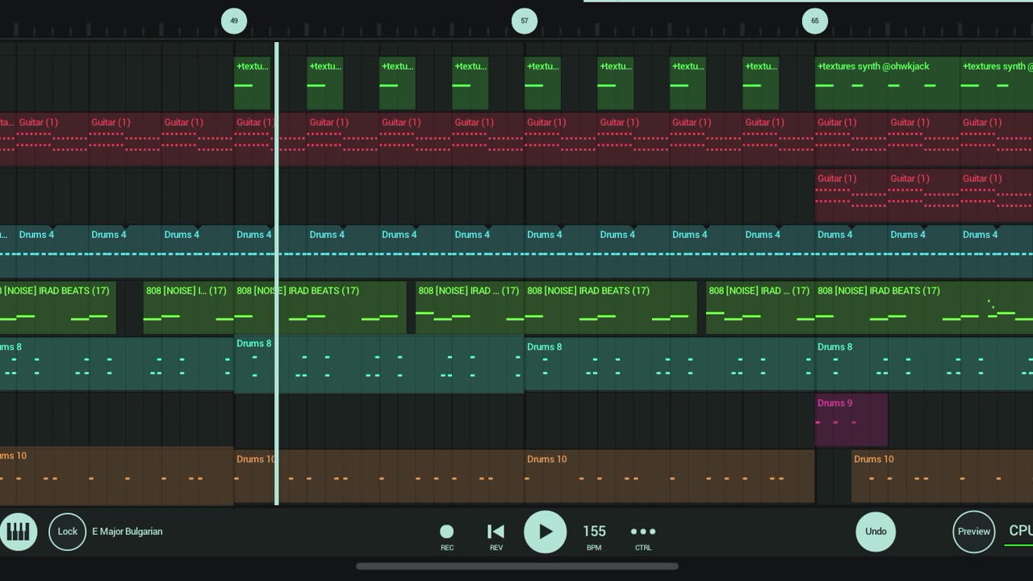The width and height of the screenshot is (1033, 581).
Task: Select the Drums 9 pink clip
Action: [x=851, y=420]
